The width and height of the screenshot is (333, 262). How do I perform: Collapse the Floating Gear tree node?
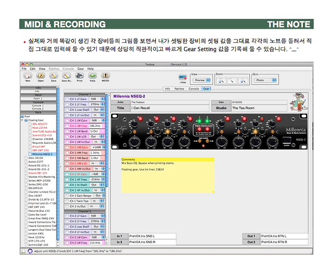pos(22,120)
